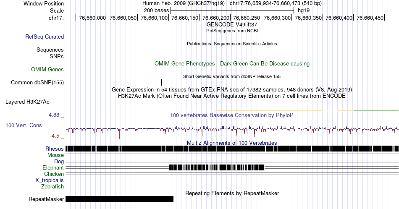Image resolution: width=399 pixels, height=209 pixels.
Task: Click the Rhesus alignment block
Action: 232,149
